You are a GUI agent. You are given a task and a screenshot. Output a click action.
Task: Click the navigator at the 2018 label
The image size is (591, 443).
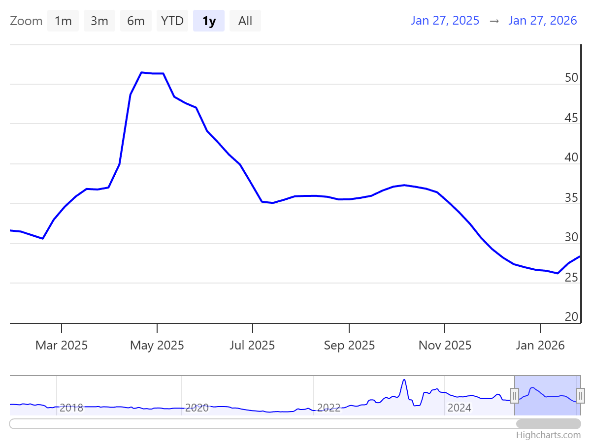click(71, 408)
